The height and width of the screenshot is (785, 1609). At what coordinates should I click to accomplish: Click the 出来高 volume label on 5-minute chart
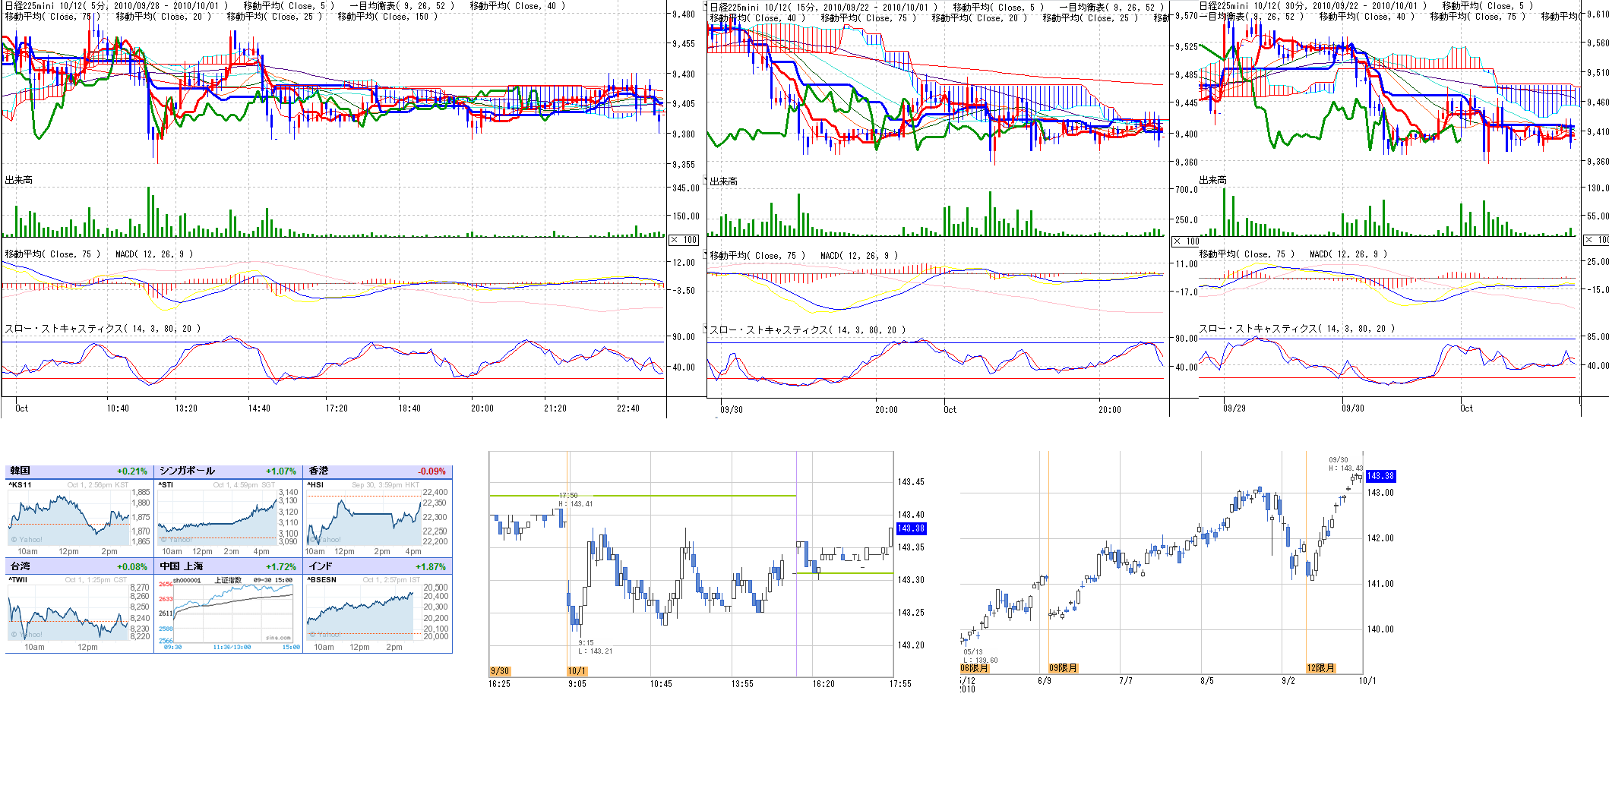pyautogui.click(x=19, y=181)
